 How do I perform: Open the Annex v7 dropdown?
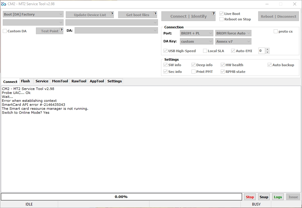tap(233, 41)
